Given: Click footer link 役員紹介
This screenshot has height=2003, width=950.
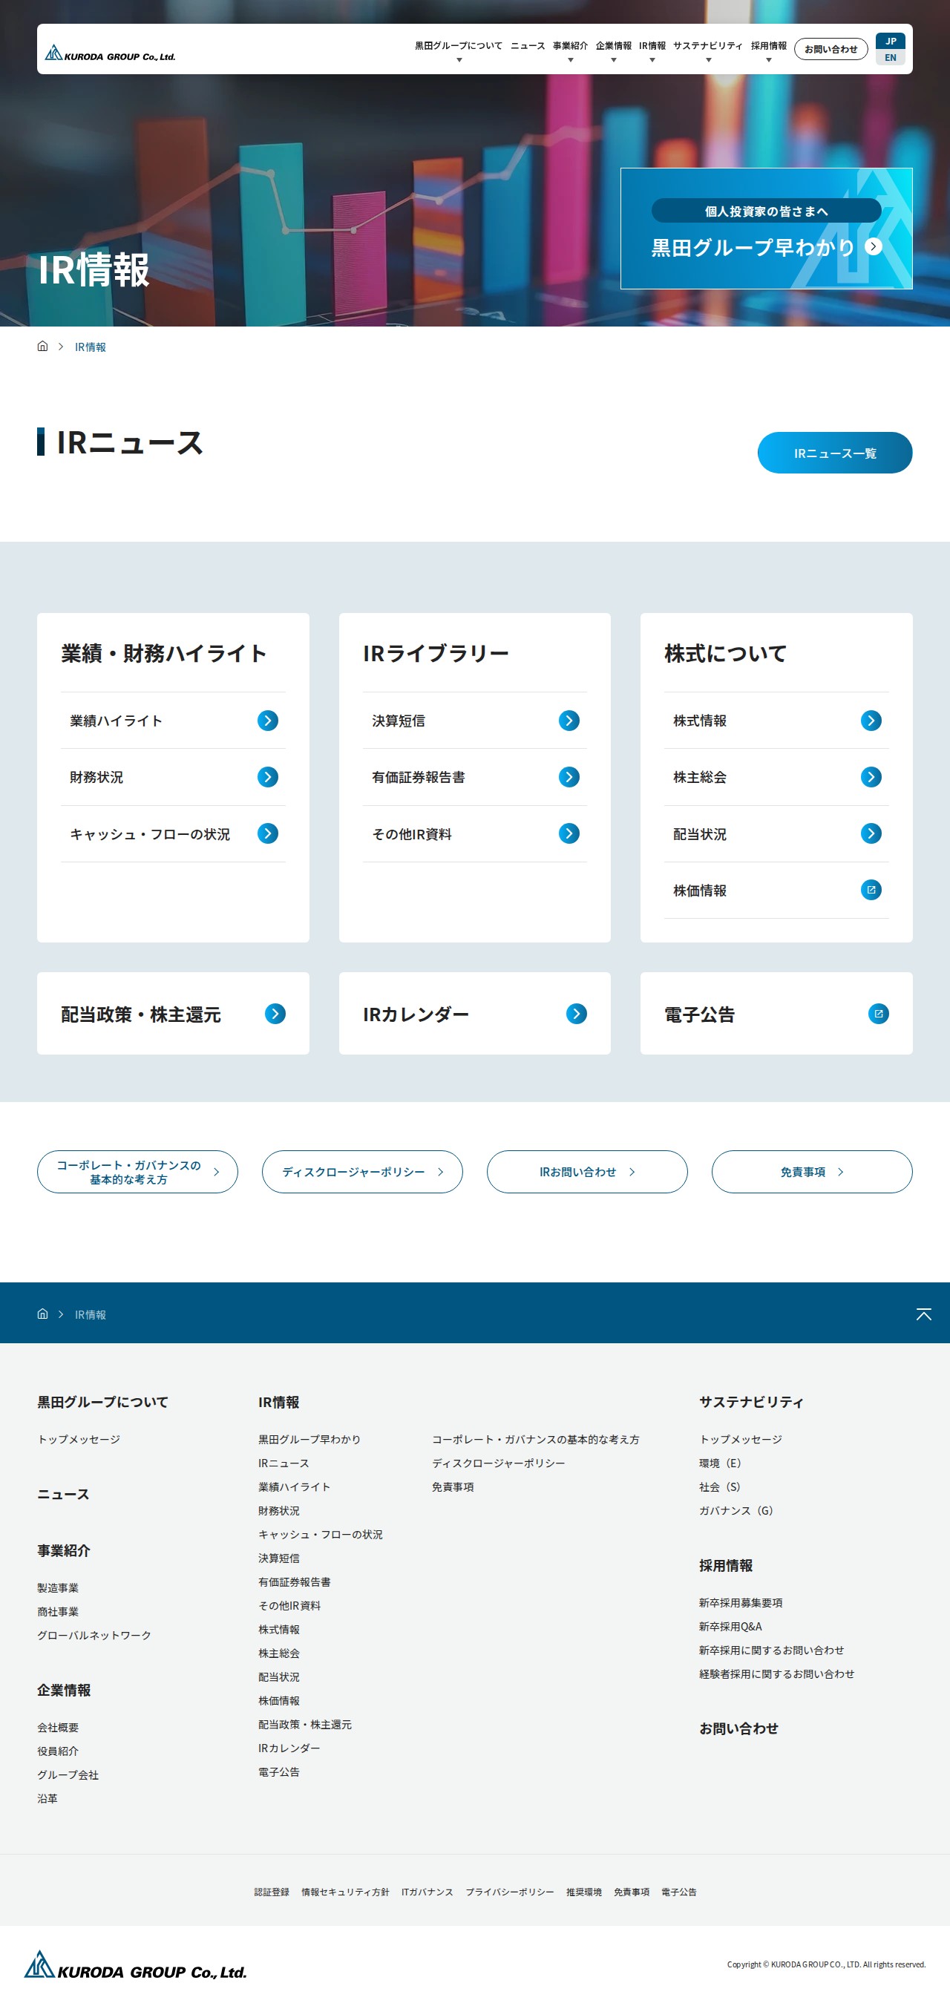Looking at the screenshot, I should [58, 1751].
